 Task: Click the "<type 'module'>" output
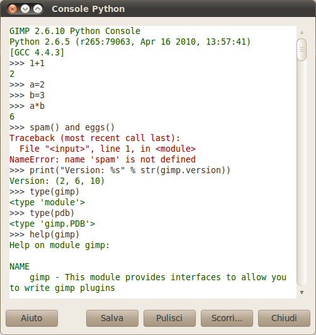[47, 202]
